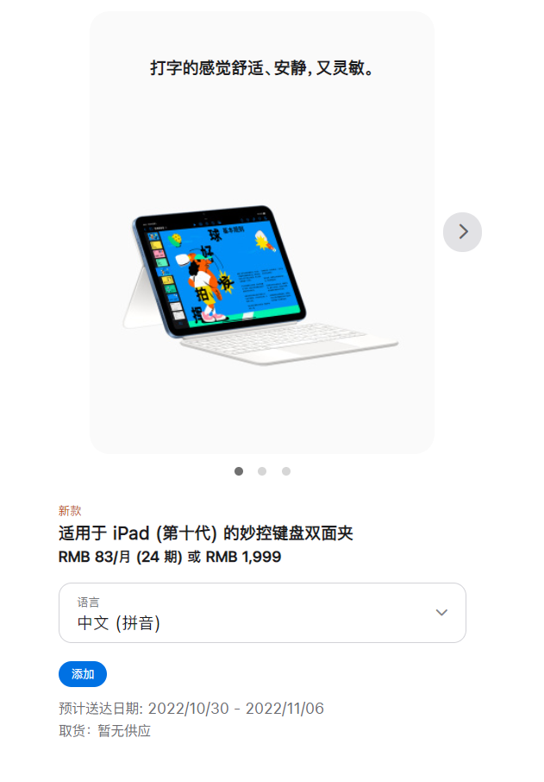Open the 语言 language dropdown
Image resolution: width=544 pixels, height=782 pixels.
click(263, 613)
